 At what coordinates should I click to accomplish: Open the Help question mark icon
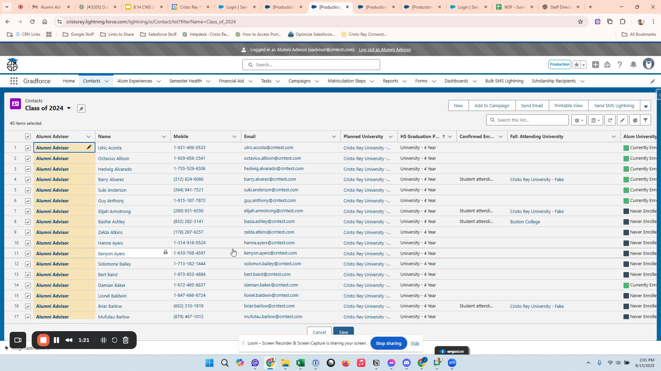pyautogui.click(x=620, y=65)
